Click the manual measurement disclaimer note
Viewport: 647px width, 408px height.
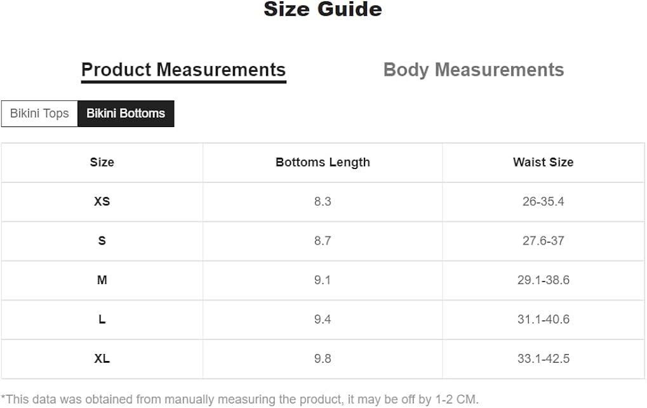tap(240, 400)
